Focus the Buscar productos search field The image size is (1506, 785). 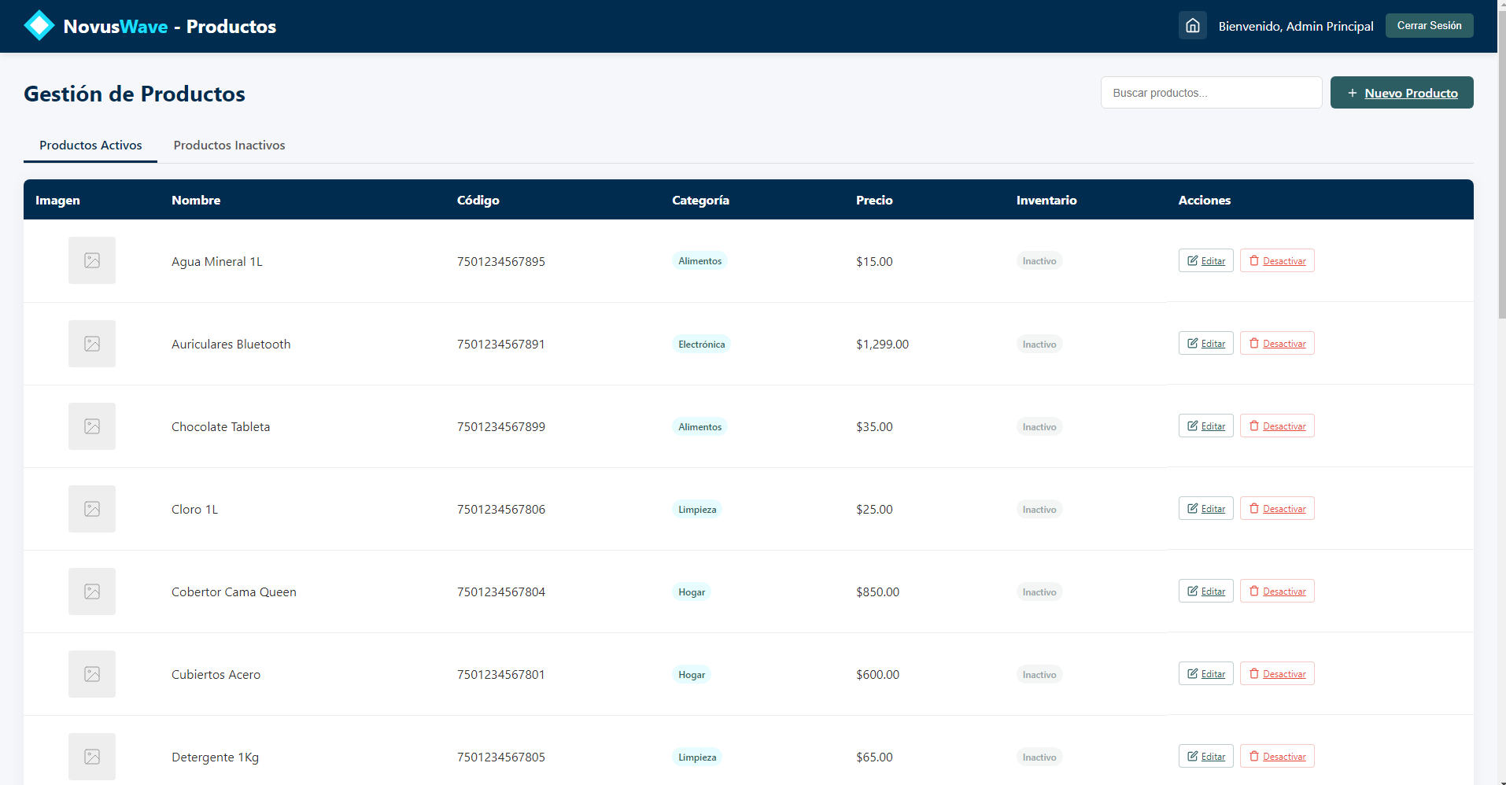tap(1210, 93)
